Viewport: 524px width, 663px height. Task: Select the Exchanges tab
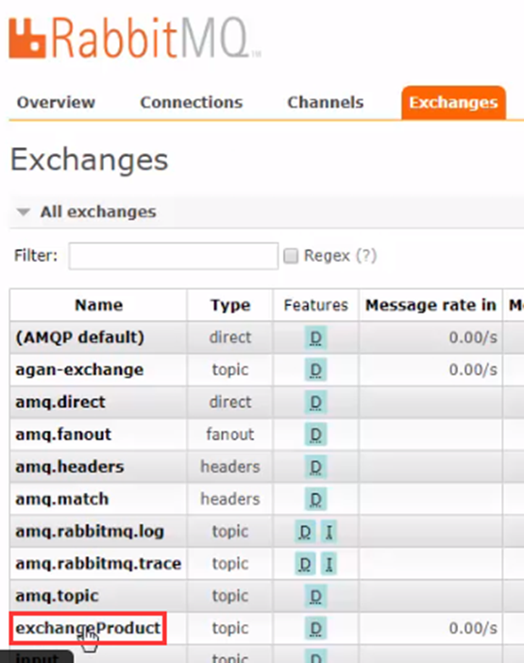(453, 103)
